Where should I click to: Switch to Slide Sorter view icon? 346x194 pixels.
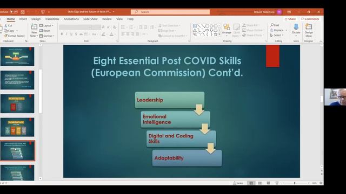259,183
